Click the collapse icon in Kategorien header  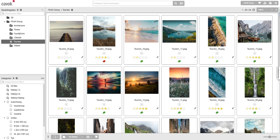(x=43, y=78)
